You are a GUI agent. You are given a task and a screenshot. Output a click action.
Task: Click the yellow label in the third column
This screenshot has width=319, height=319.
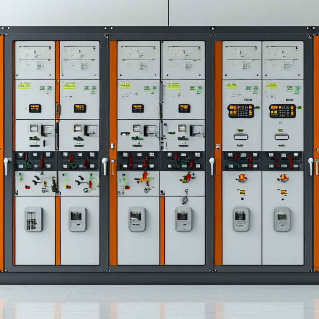tap(125, 86)
